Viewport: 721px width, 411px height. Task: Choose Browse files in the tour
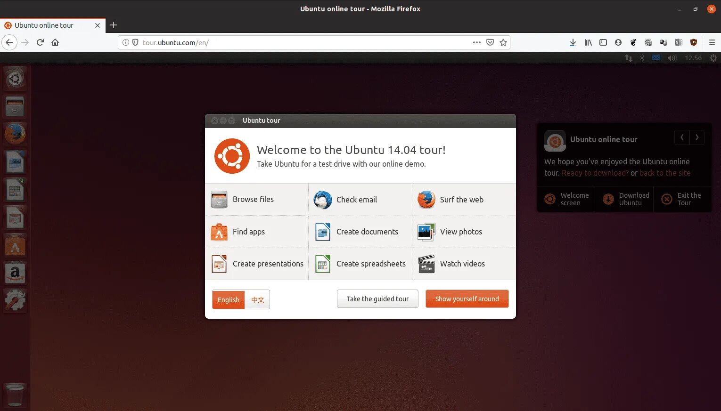[257, 200]
